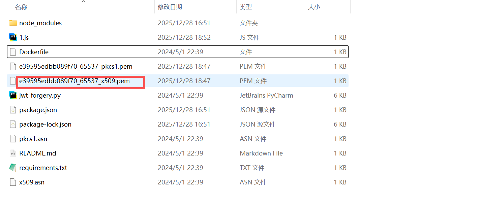Click the WebStorm icon of 1.js
The height and width of the screenshot is (208, 479).
13,37
